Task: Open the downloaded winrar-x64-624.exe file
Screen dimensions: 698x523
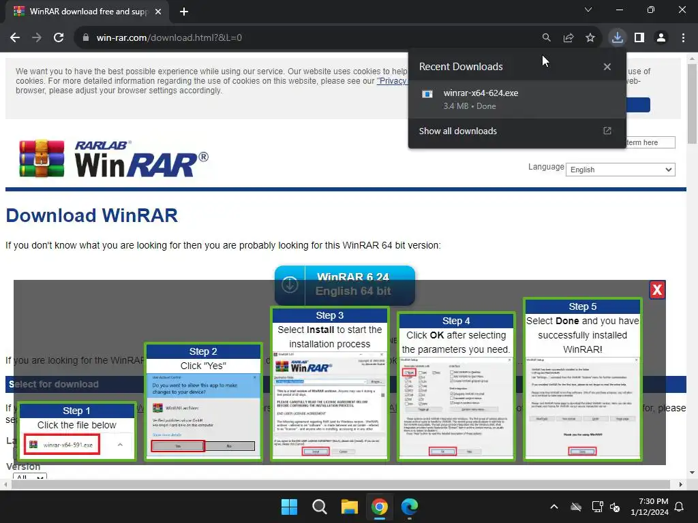Action: pyautogui.click(x=517, y=99)
